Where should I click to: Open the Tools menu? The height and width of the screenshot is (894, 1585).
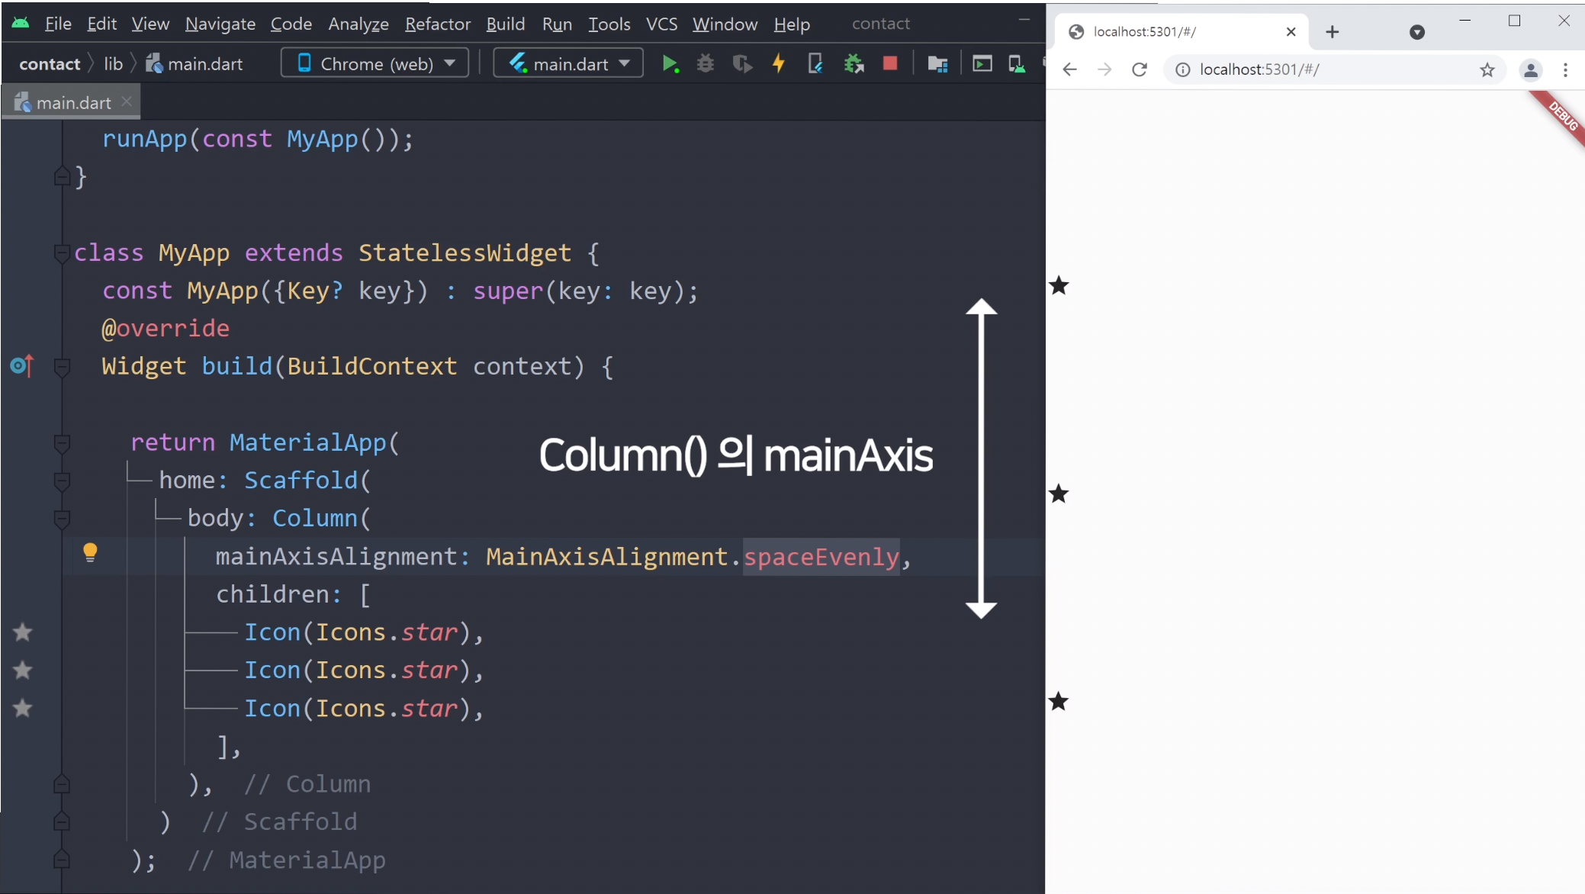point(609,24)
